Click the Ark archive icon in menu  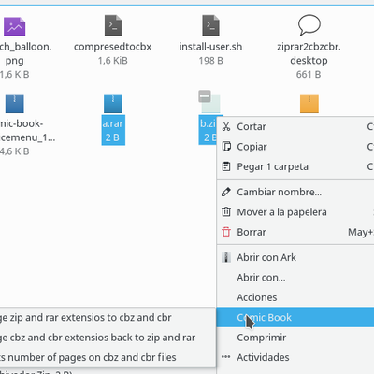226,257
